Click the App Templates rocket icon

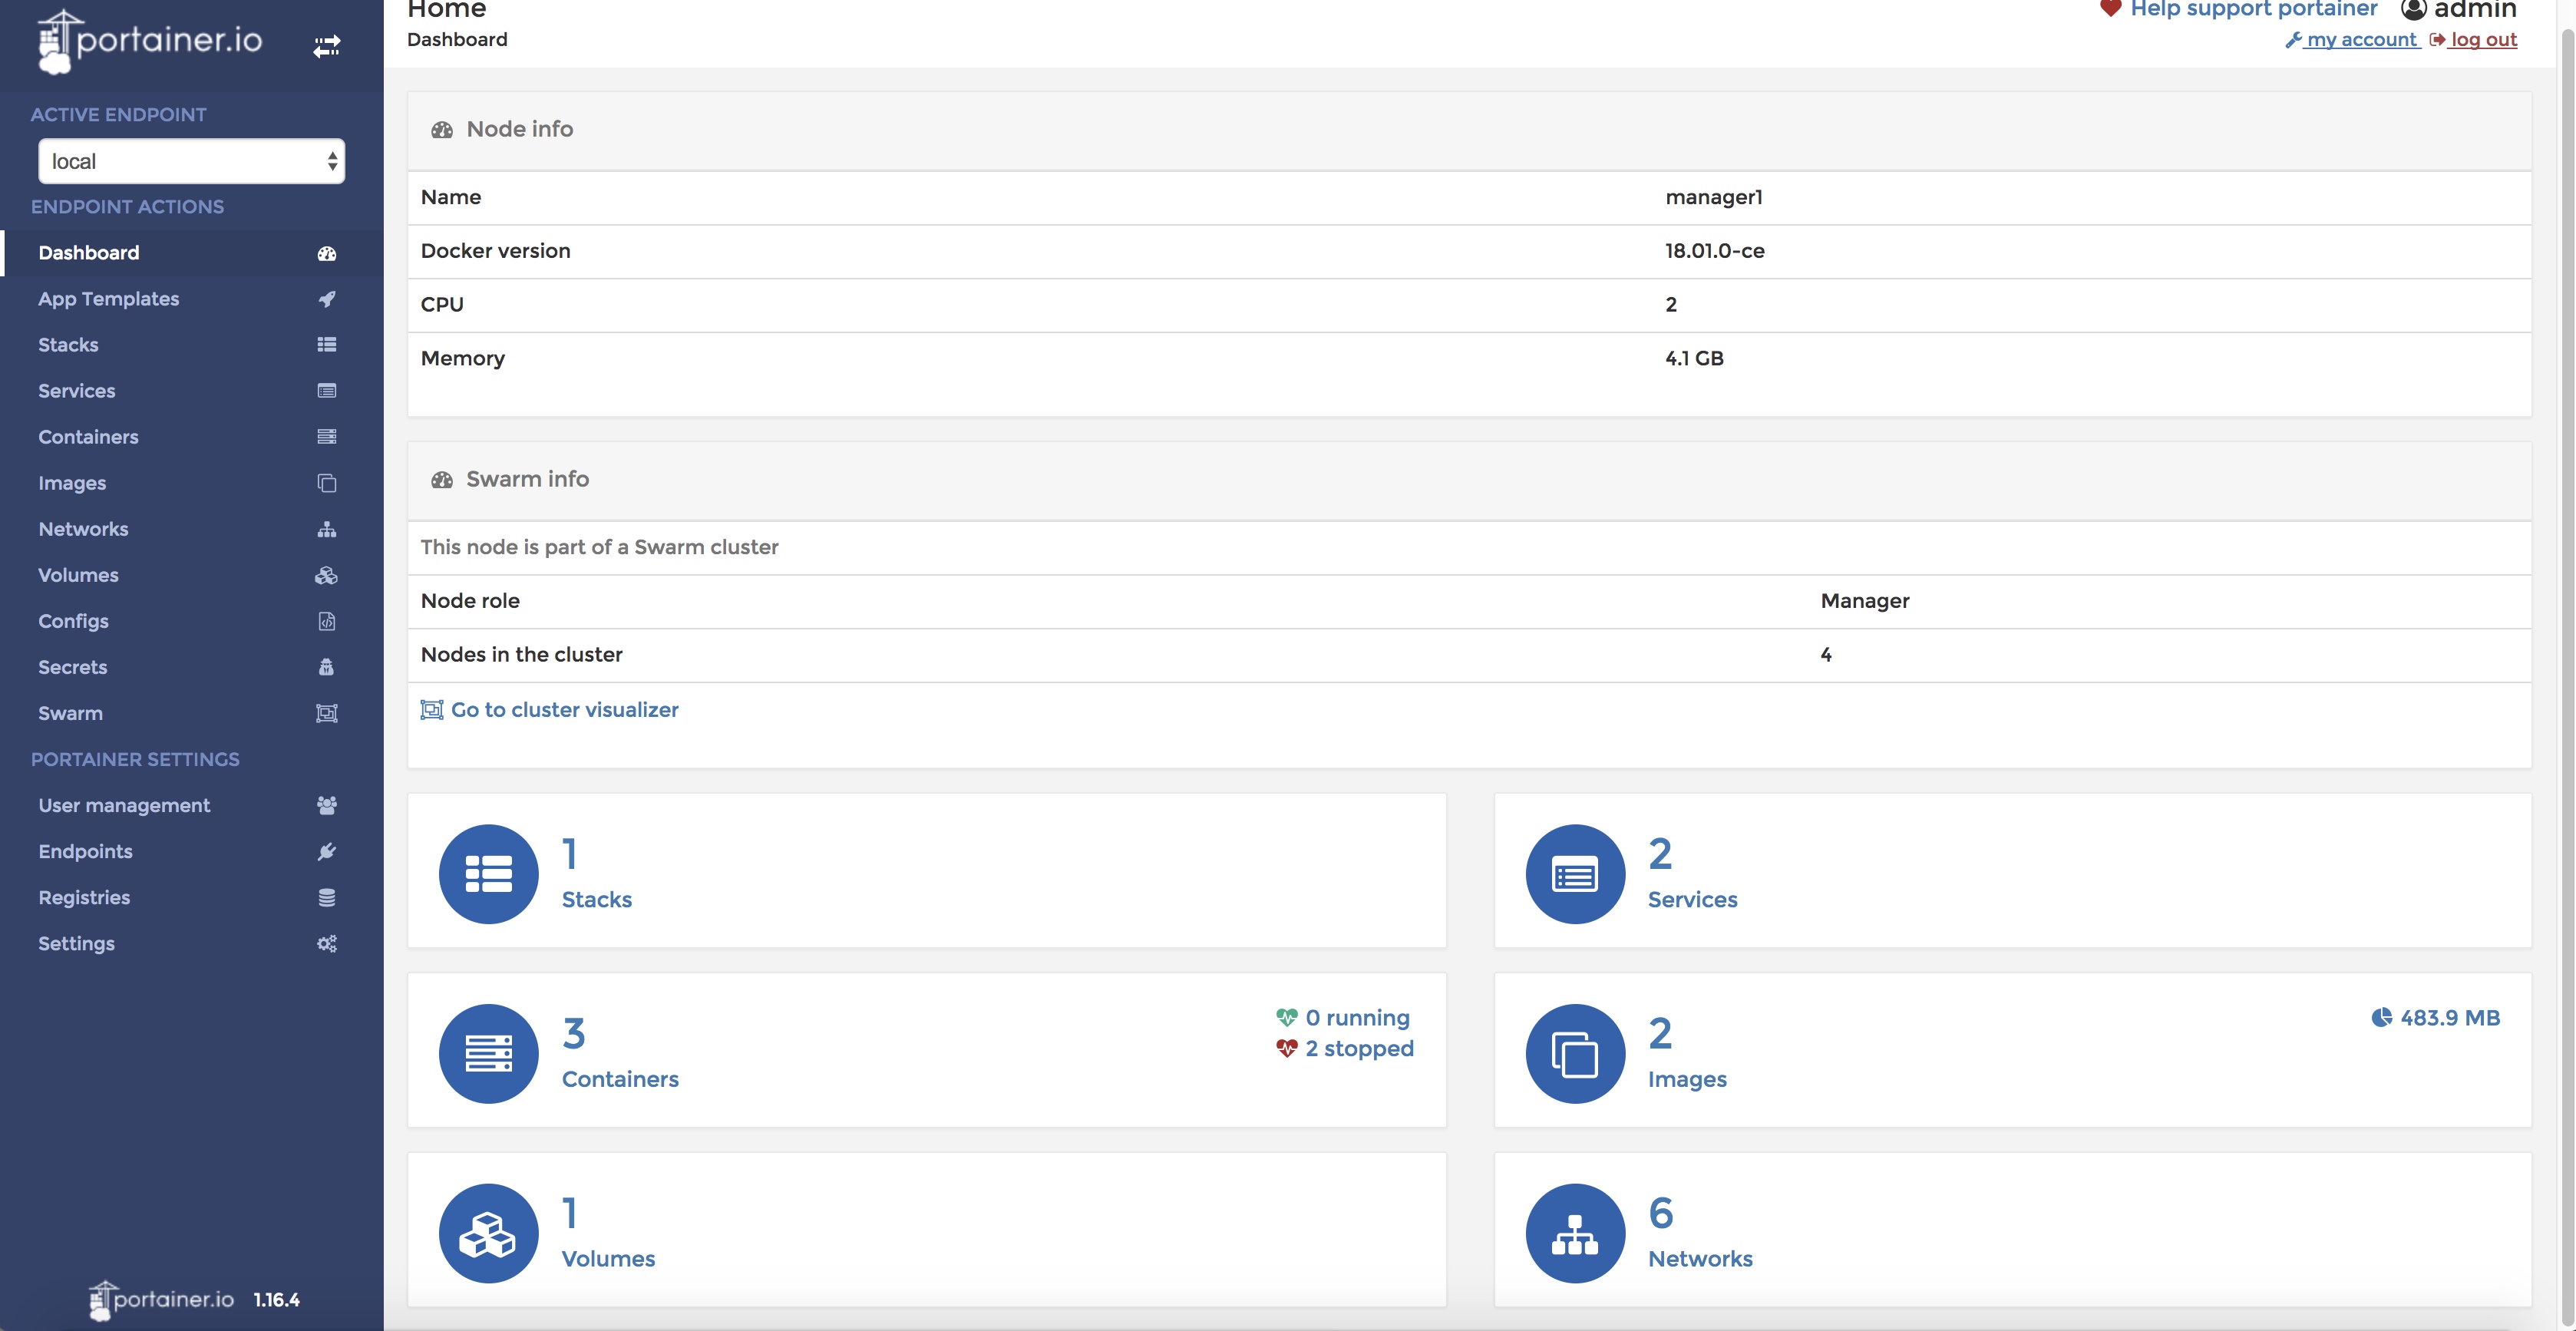click(x=326, y=299)
